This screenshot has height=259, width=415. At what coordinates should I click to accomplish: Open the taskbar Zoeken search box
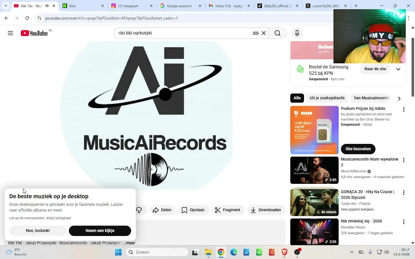point(157,252)
